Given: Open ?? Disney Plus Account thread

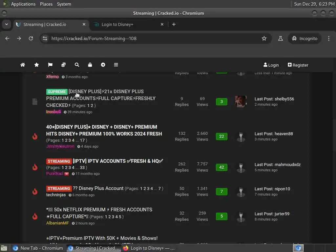Looking at the screenshot, I should [x=98, y=188].
